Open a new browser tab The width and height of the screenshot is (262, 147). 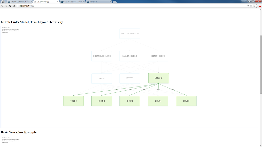(x=115, y=2)
